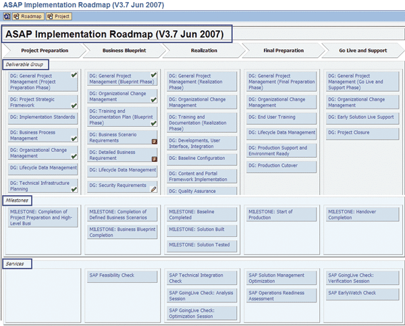This screenshot has width=405, height=326.
Task: Select the Business Blueprint phase
Action: tap(124, 51)
